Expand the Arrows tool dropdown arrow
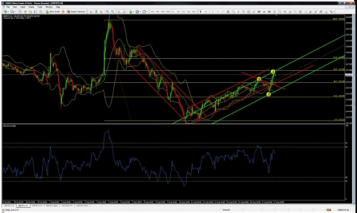Screen dimensions: 357x213 pyautogui.click(x=334, y=11)
